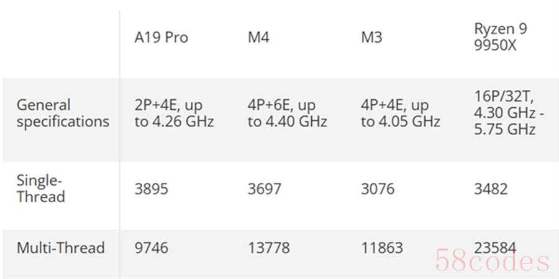The image size is (559, 279).
Task: Click the single-thread score 3697
Action: point(264,188)
